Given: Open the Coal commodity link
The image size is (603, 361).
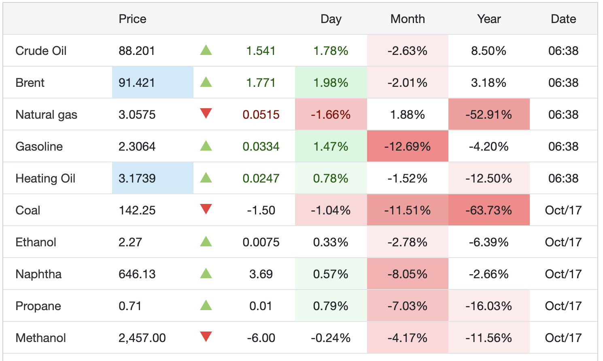Looking at the screenshot, I should pyautogui.click(x=28, y=210).
